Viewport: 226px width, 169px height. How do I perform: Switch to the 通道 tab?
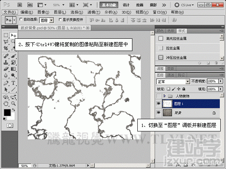pyautogui.click(x=170, y=75)
